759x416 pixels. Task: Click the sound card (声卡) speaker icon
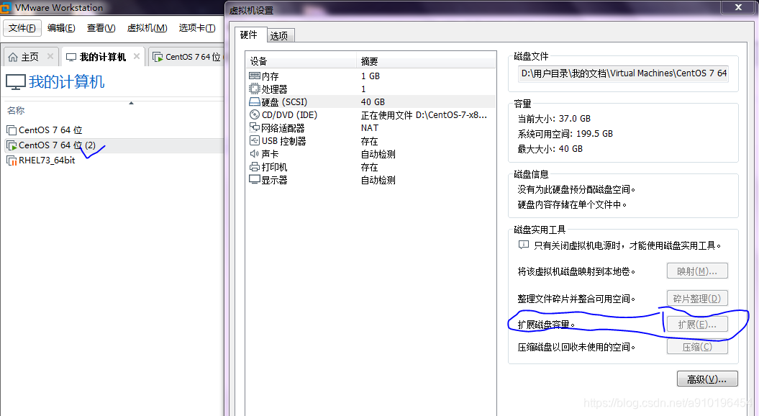point(254,153)
